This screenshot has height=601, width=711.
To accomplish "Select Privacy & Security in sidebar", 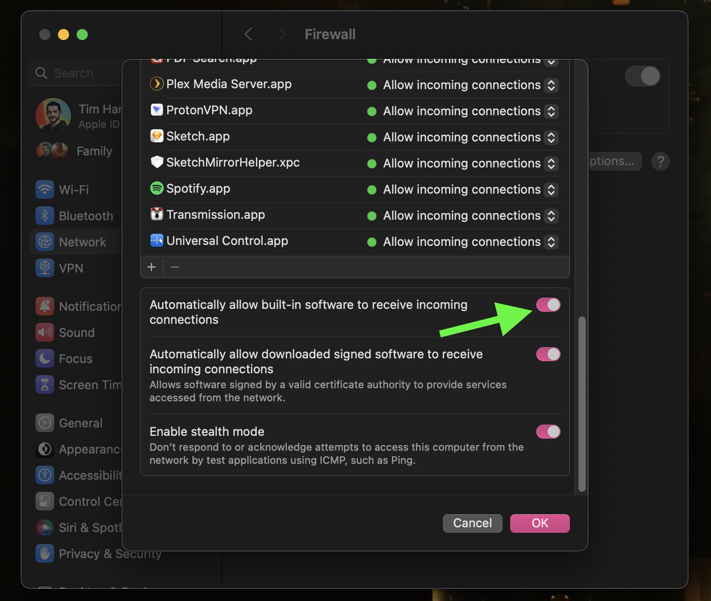I will [x=44, y=553].
